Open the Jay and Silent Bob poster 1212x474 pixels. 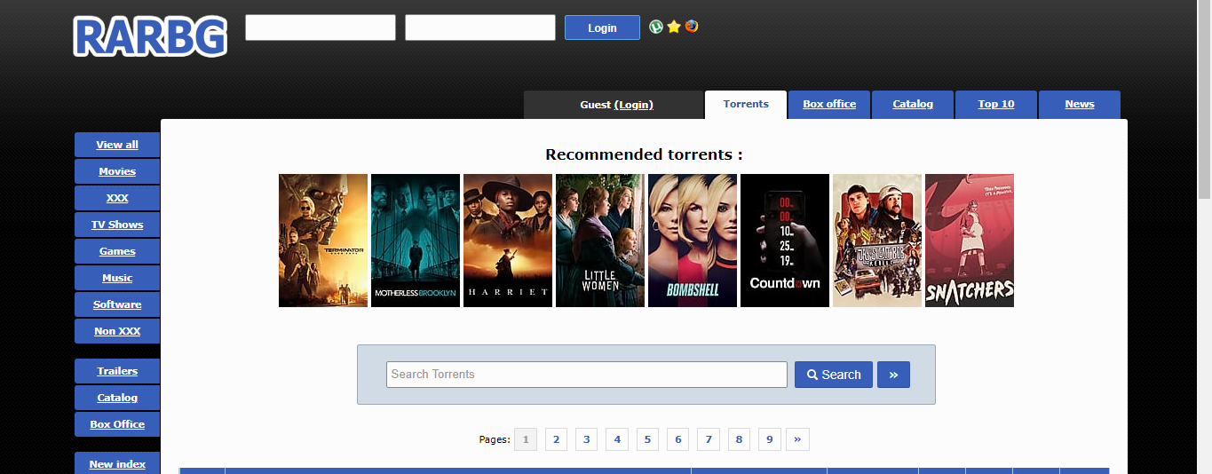coord(877,241)
